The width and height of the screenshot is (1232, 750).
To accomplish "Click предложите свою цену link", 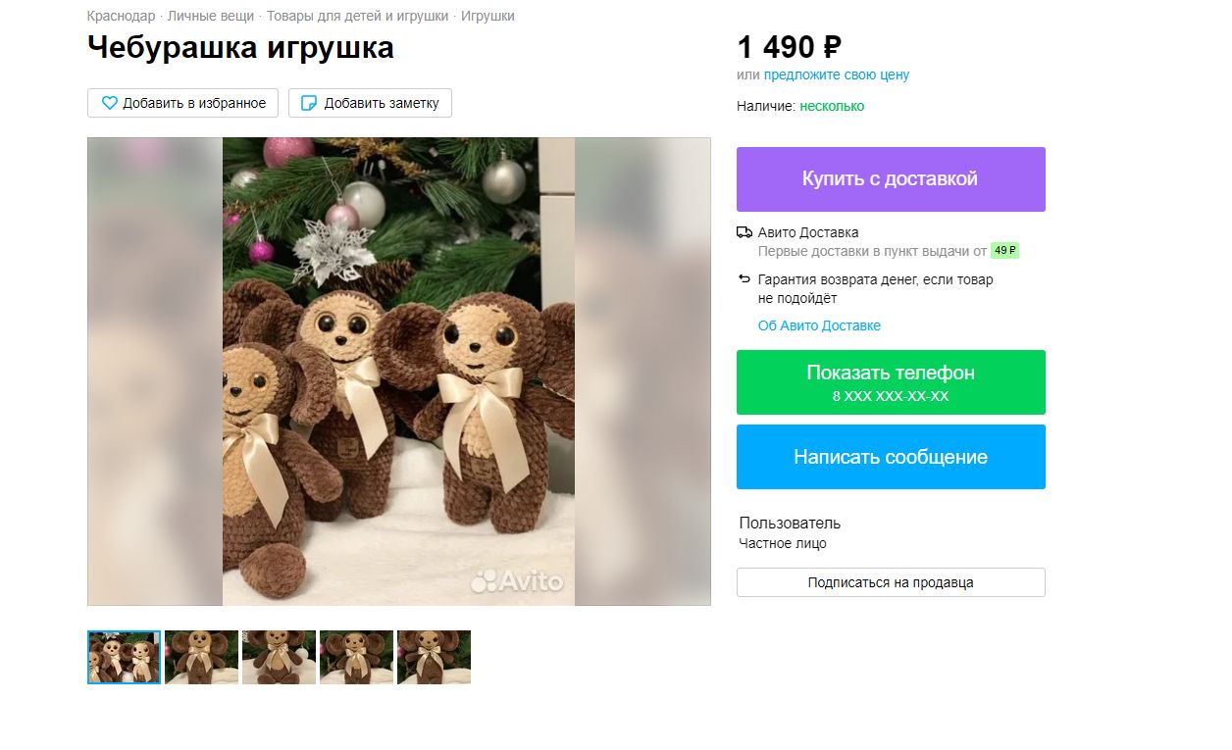I will [837, 75].
